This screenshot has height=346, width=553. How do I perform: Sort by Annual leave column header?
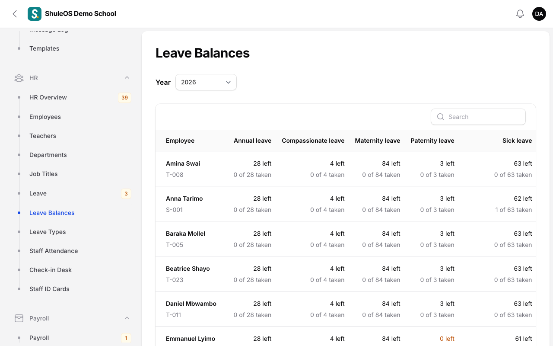(x=252, y=141)
